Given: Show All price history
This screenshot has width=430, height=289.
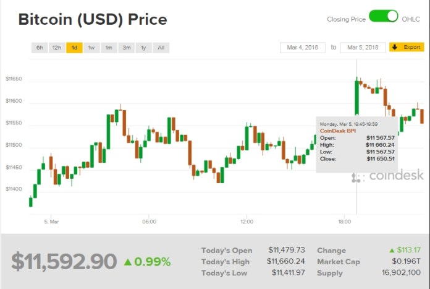Looking at the screenshot, I should click(x=161, y=48).
